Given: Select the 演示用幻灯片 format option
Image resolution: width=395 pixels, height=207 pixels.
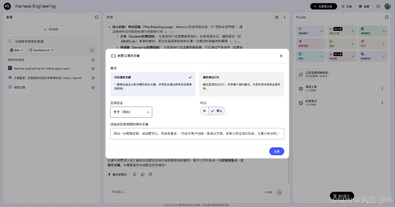Looking at the screenshot, I should [x=242, y=84].
